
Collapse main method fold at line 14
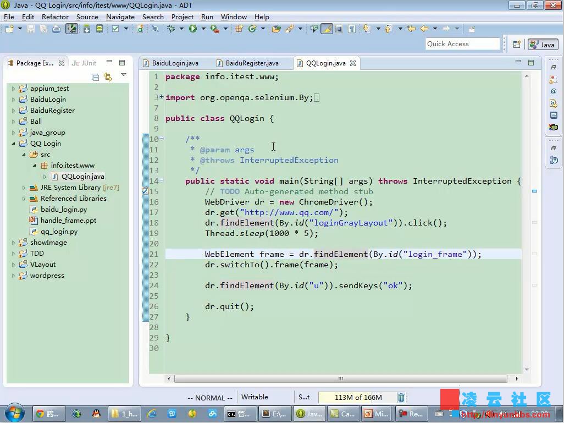point(161,180)
